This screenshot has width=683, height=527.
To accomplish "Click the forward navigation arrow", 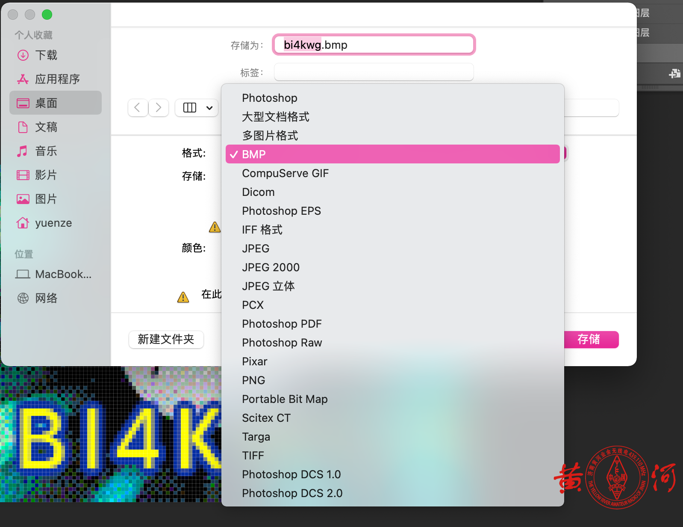I will tap(159, 107).
